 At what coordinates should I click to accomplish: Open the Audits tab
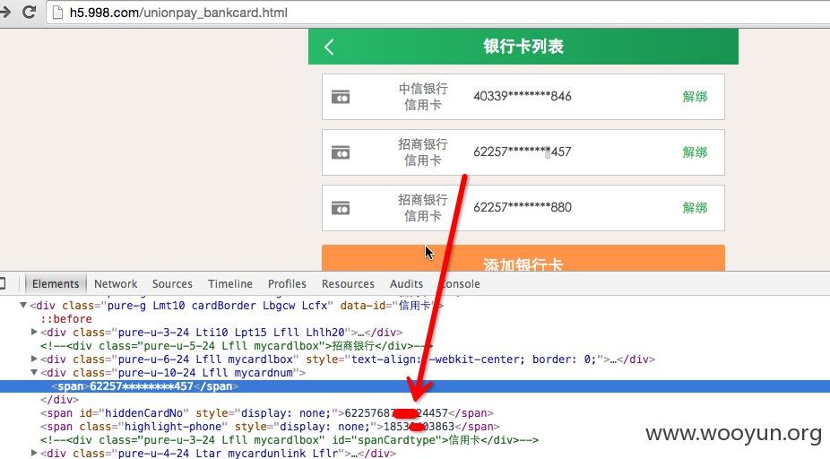click(x=407, y=284)
